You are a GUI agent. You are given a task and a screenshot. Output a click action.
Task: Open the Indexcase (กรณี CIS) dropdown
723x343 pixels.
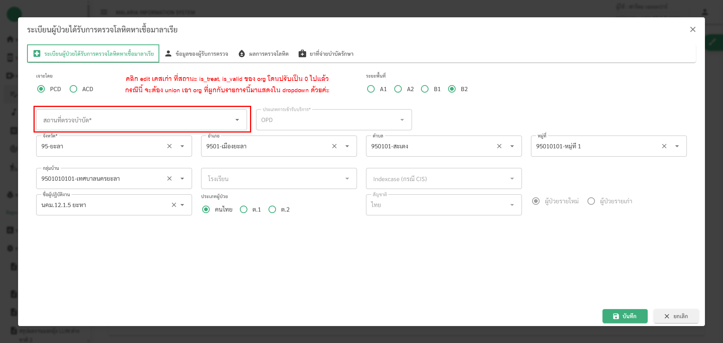point(444,178)
